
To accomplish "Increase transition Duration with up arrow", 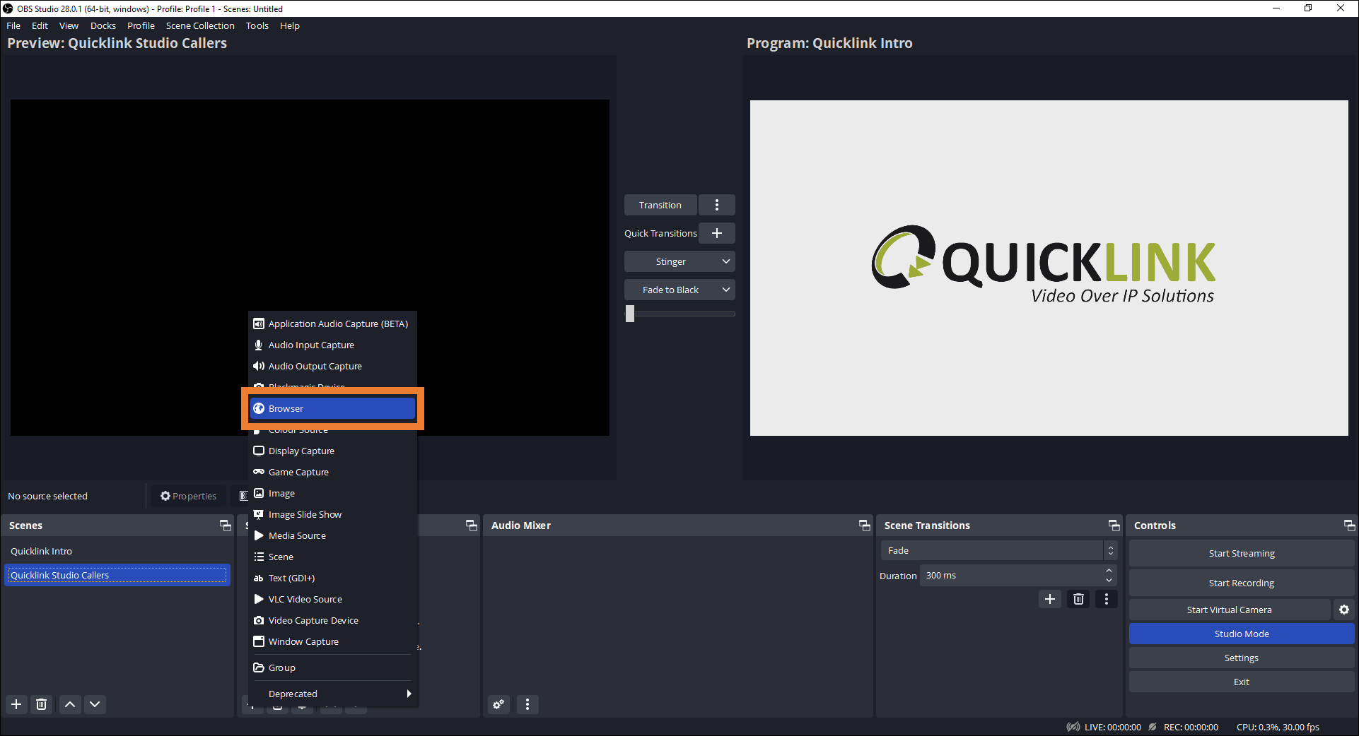I will 1109,571.
